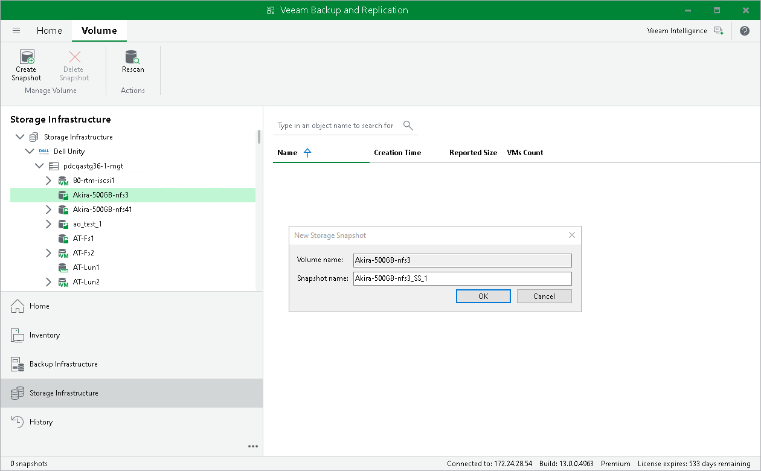Cancel the New Storage Snapshot dialog
The height and width of the screenshot is (471, 761).
544,296
